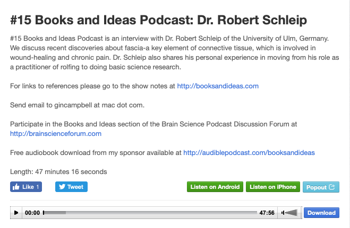Image resolution: width=350 pixels, height=228 pixels.
Task: Click the 47:56 total duration display
Action: coord(267,213)
